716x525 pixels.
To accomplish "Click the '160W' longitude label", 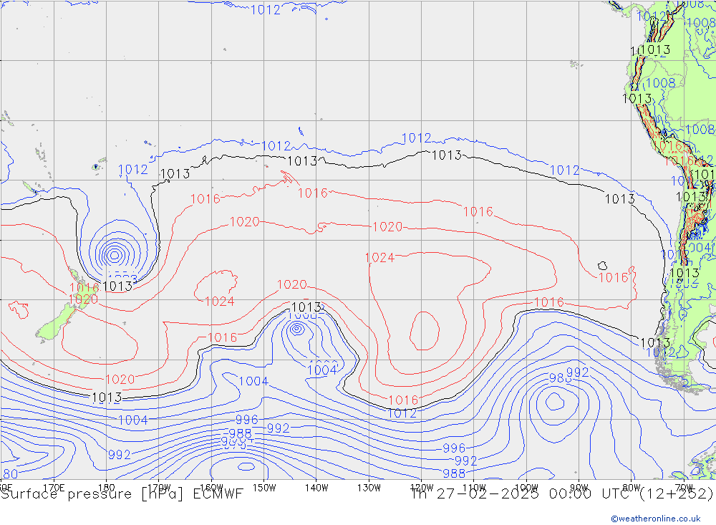I will pyautogui.click(x=211, y=488).
